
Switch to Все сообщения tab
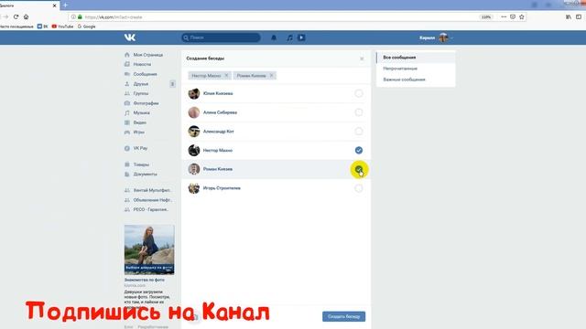click(416, 58)
